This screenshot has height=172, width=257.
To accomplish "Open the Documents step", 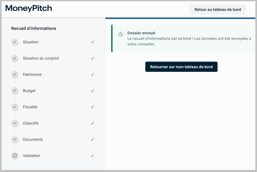I will click(x=32, y=140).
